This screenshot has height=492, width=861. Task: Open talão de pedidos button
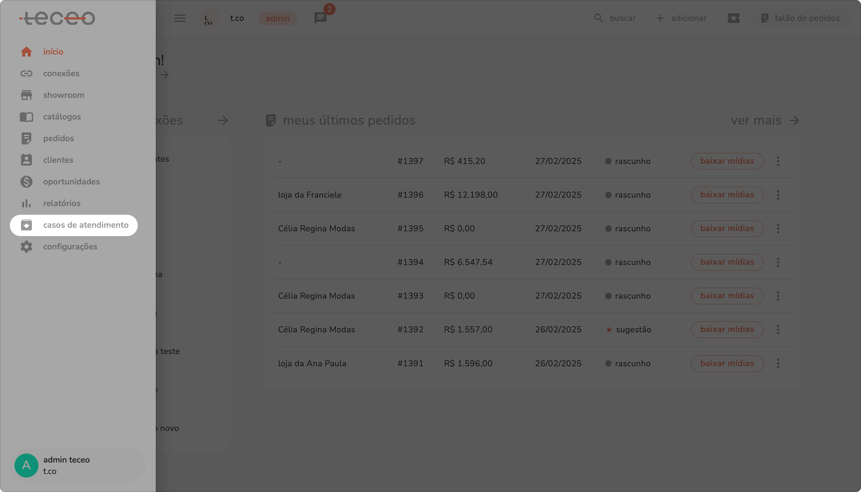pyautogui.click(x=800, y=18)
